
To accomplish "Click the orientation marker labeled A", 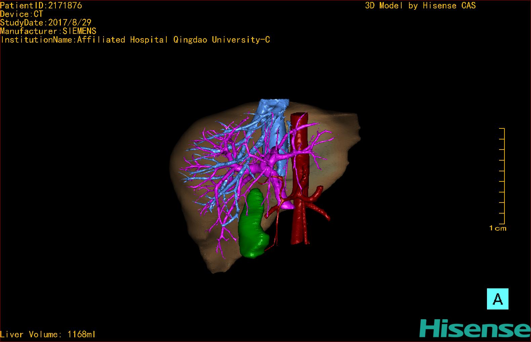I will point(497,299).
